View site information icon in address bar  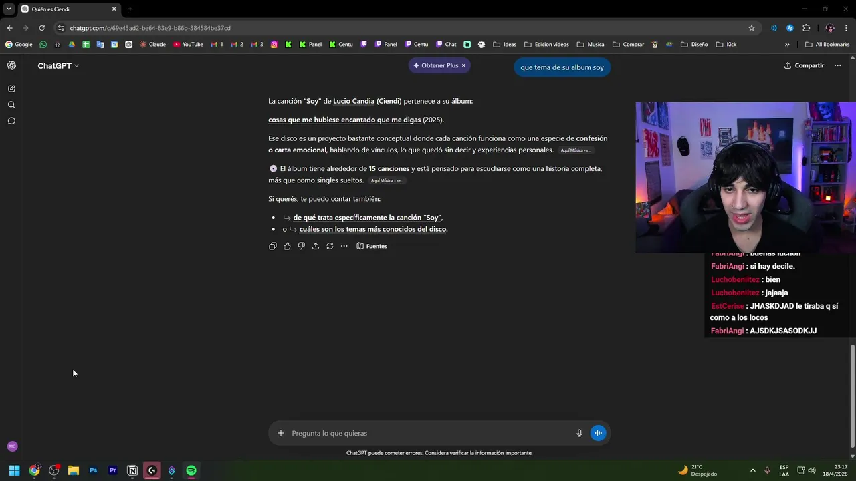(61, 28)
